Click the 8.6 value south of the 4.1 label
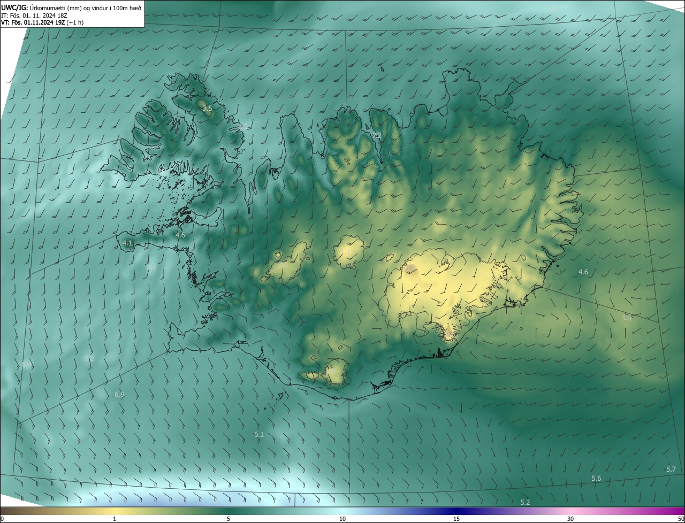Viewport: 685px width, 523px height. [151, 268]
